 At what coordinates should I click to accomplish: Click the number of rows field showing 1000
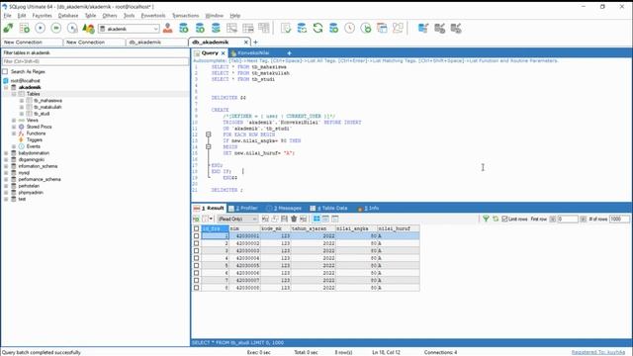point(619,219)
